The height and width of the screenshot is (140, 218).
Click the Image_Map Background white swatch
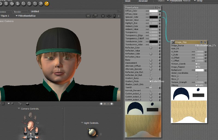199,70
